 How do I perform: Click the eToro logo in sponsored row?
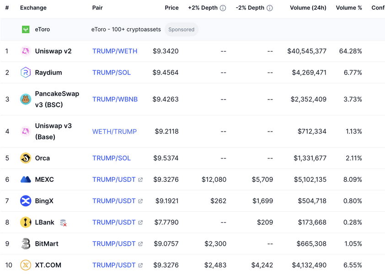[x=26, y=30]
